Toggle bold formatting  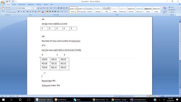(x=18, y=12)
